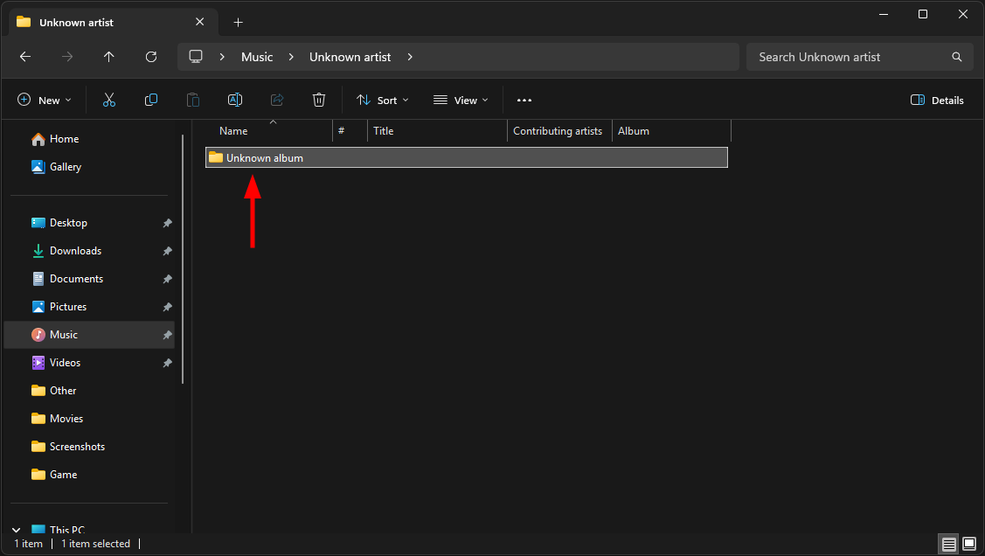Screen dimensions: 985x556
Task: Refresh the current folder view
Action: click(x=151, y=57)
